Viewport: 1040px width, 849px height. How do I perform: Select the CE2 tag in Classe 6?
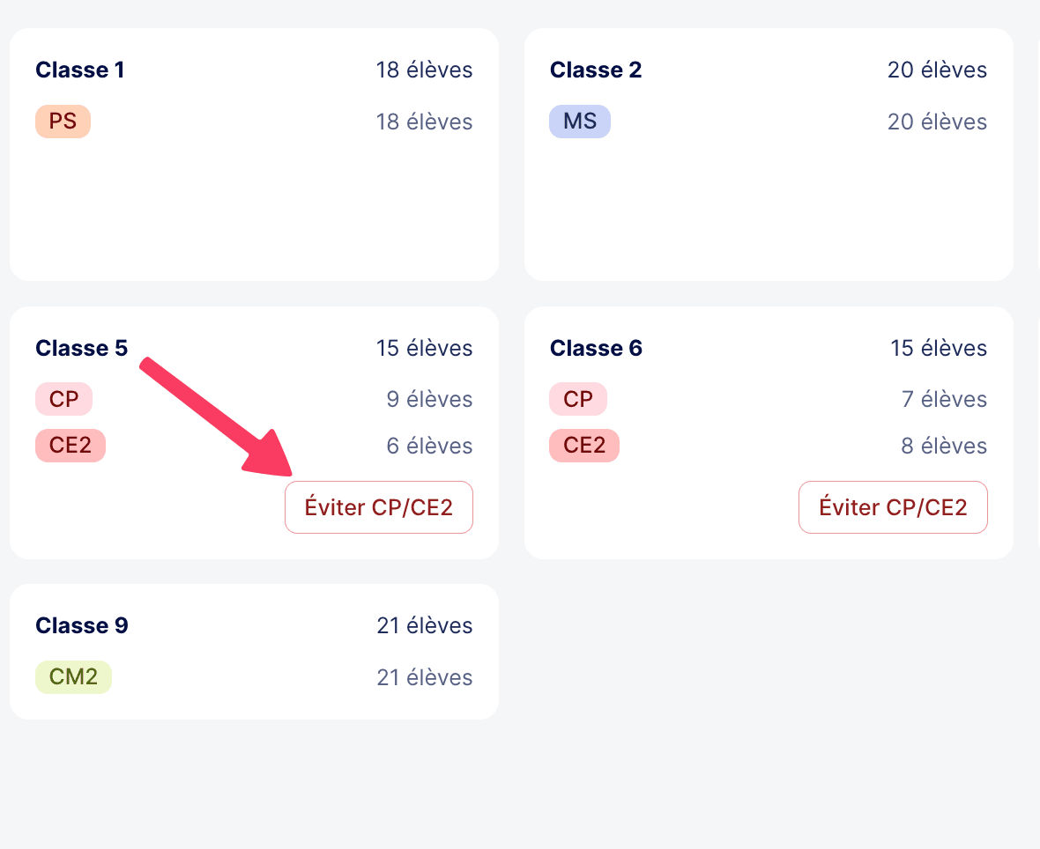(x=584, y=446)
